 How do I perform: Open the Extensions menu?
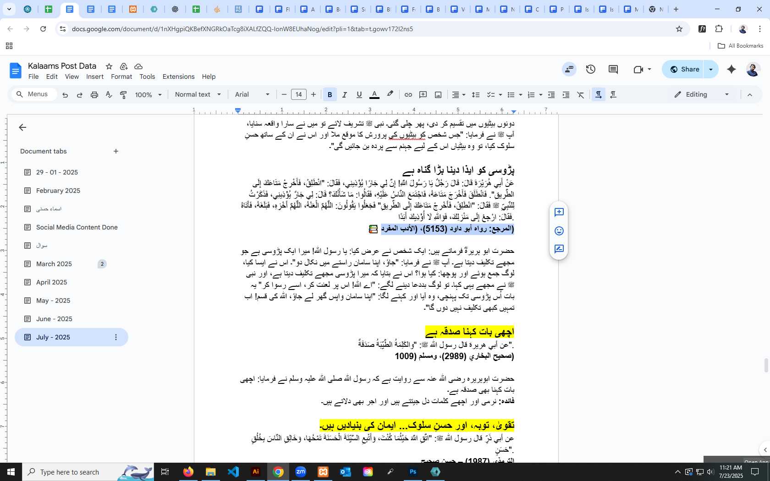tap(179, 77)
